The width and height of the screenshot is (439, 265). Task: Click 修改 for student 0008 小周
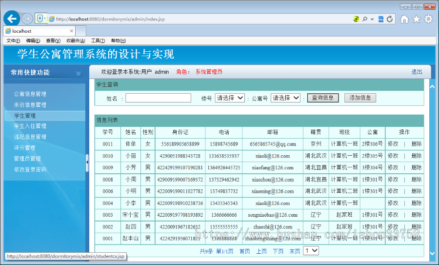point(393,180)
